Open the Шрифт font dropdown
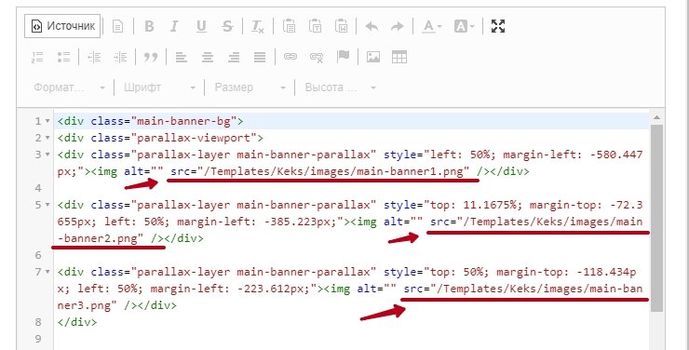The height and width of the screenshot is (350, 689). 159,87
